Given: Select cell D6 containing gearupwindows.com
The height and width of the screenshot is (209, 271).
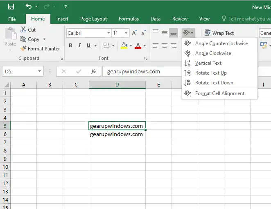Looking at the screenshot, I should pos(117,134).
